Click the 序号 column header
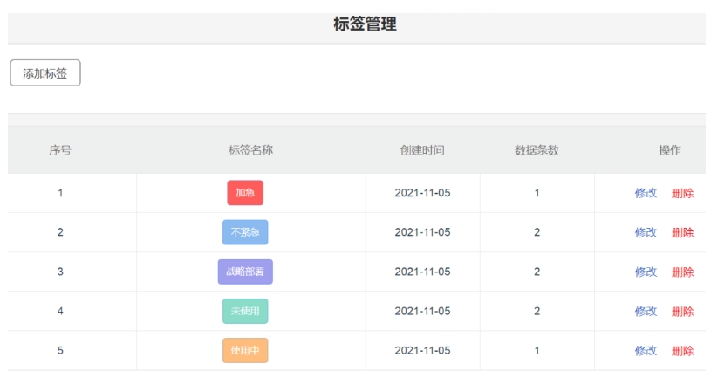 pos(60,150)
